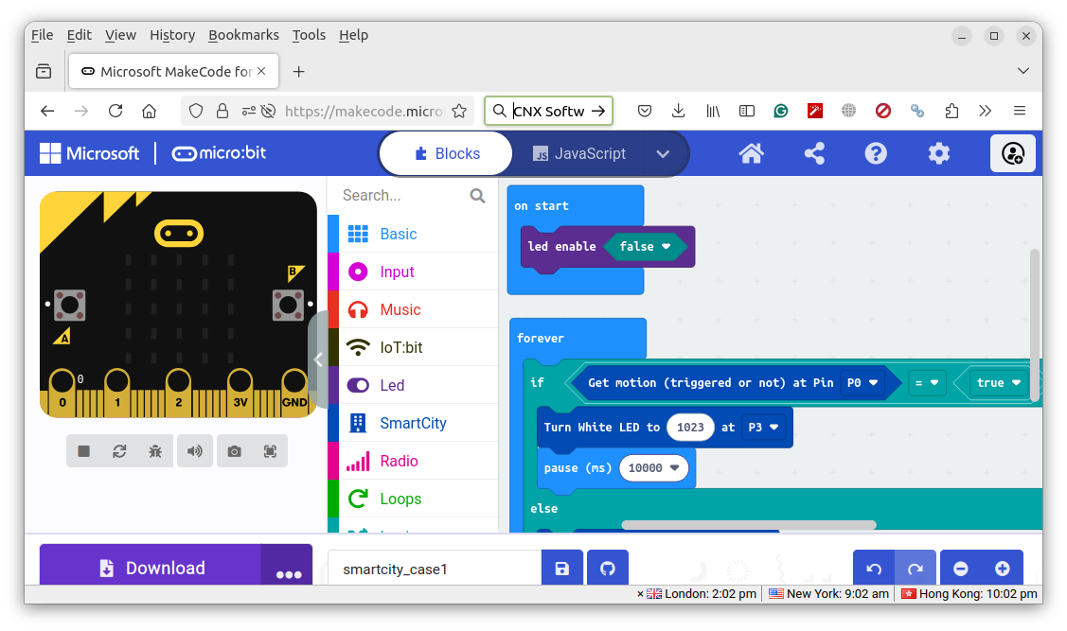Open the Led blocks category
The width and height of the screenshot is (1067, 631).
click(413, 386)
